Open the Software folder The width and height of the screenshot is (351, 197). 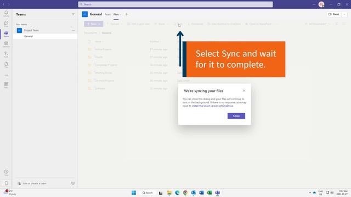tap(100, 89)
